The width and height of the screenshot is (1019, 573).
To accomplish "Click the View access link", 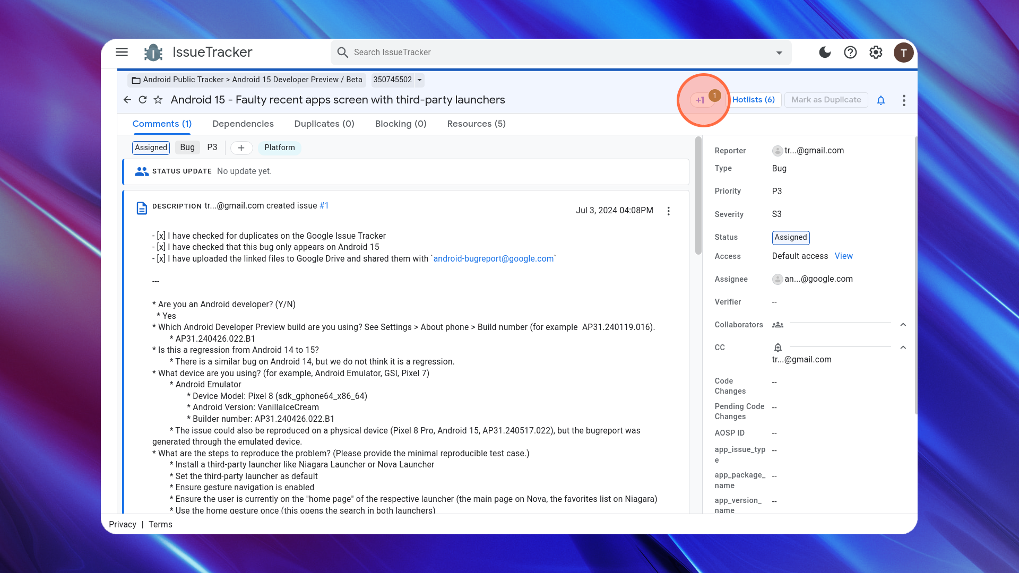I will (x=844, y=256).
